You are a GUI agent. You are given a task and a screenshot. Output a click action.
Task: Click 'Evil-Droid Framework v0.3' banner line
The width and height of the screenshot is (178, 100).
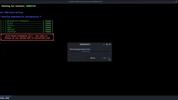tap(27, 36)
